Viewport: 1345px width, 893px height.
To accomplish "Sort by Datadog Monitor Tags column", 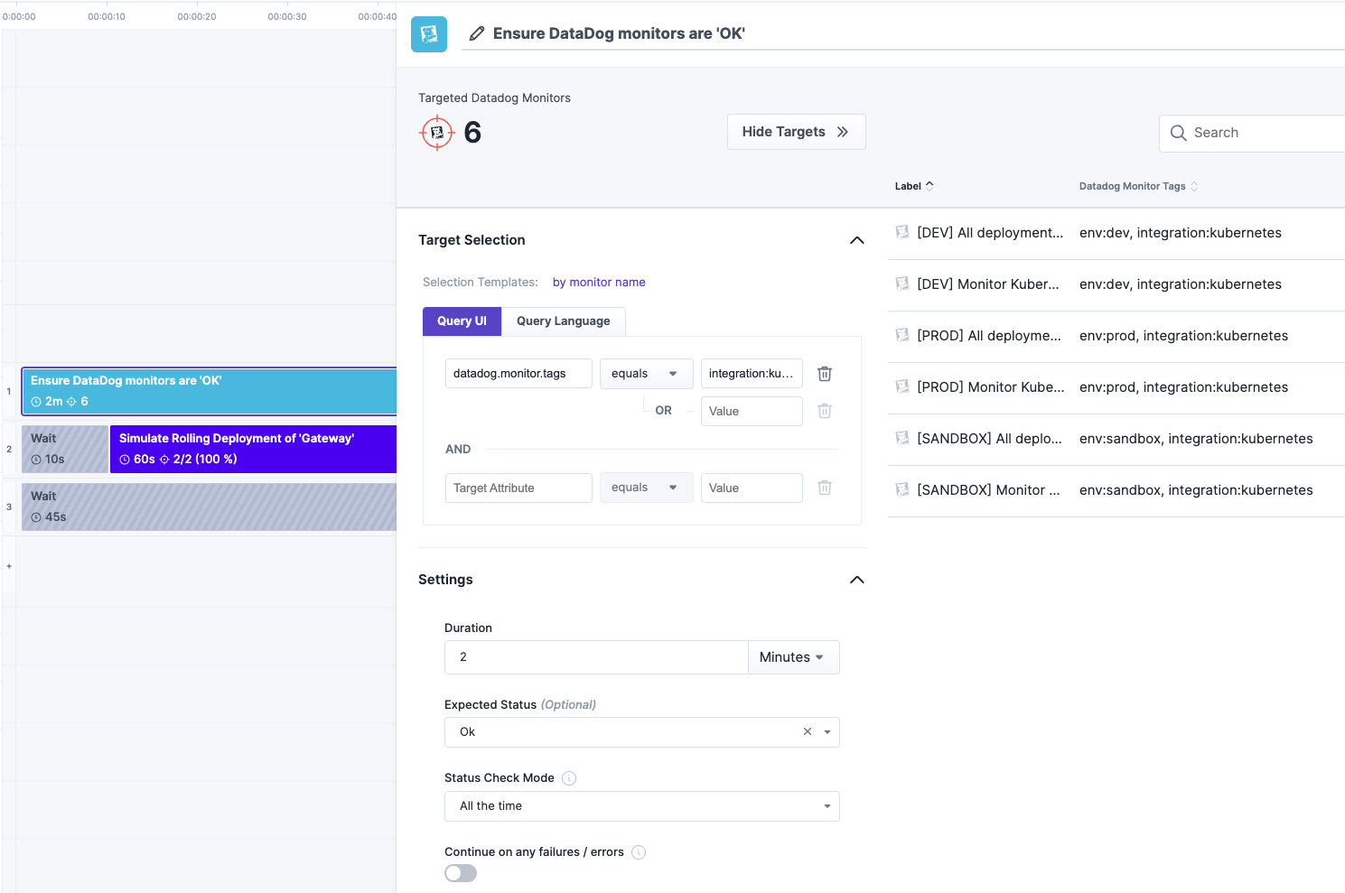I will coord(1138,186).
